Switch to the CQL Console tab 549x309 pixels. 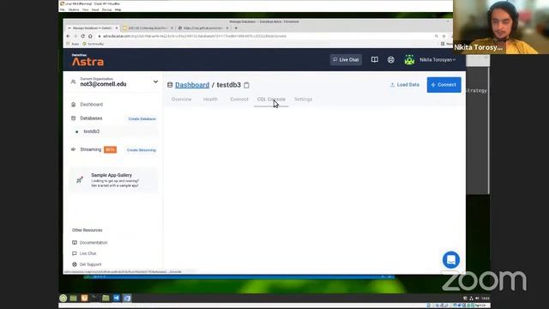(x=271, y=100)
